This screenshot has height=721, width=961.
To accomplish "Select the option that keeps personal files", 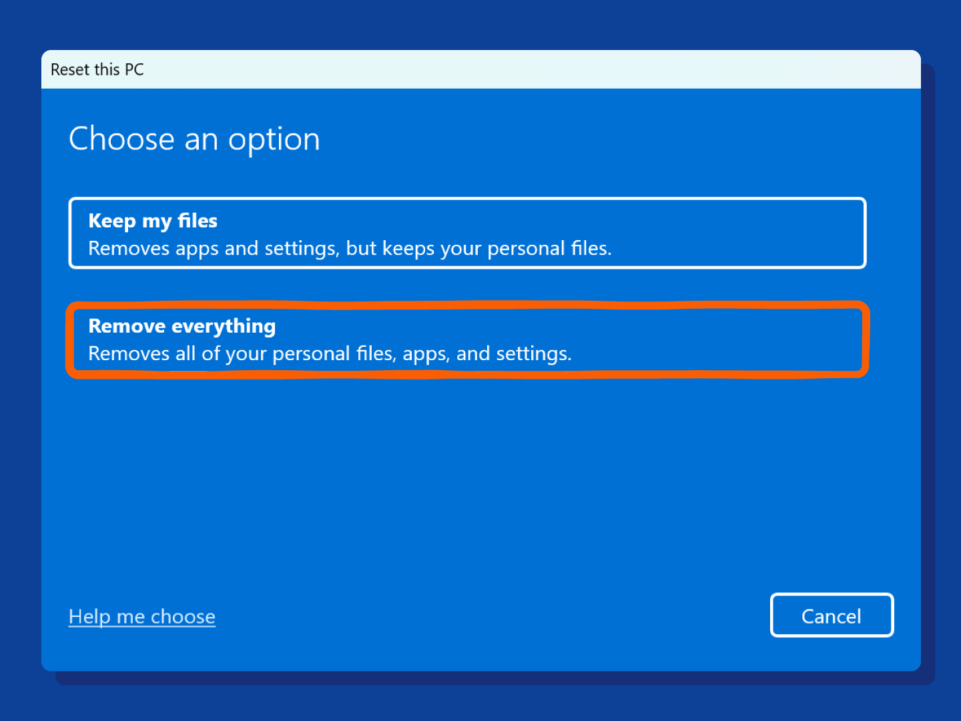I will click(467, 233).
